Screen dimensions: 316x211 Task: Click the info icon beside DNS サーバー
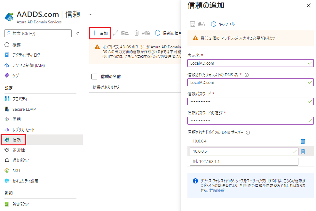[x=248, y=133]
